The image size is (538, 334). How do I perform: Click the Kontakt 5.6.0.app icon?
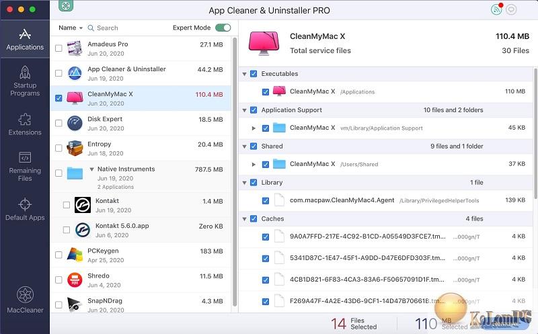83,230
